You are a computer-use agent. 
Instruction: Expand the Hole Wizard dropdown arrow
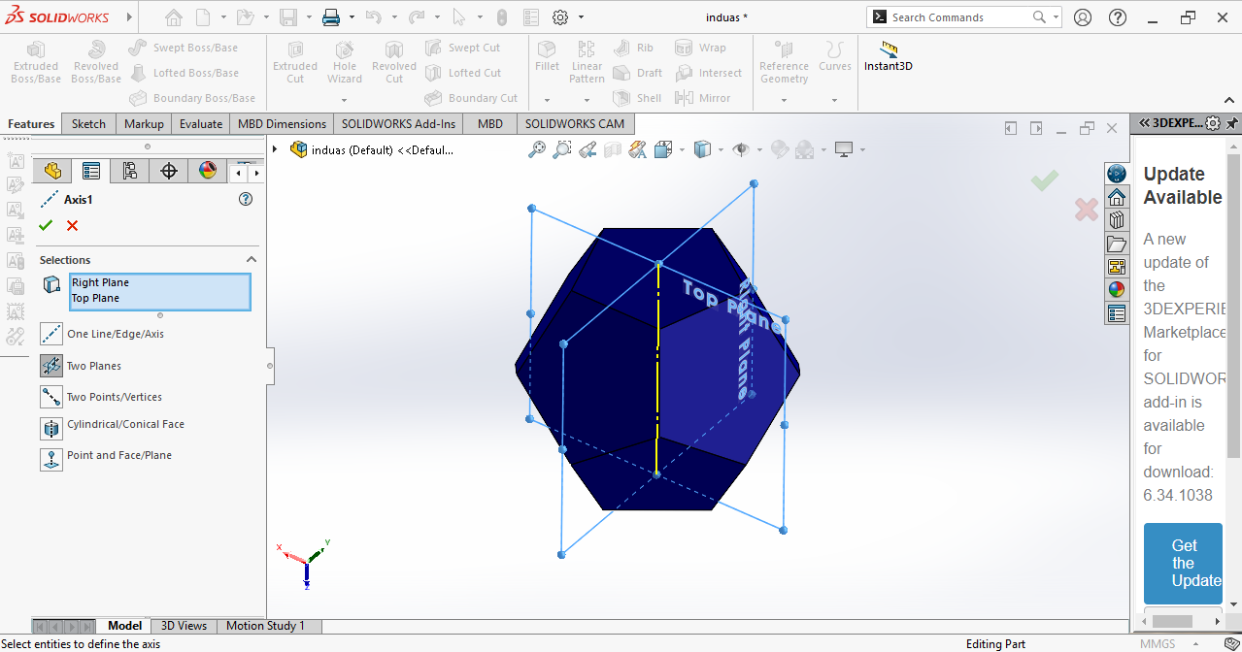(345, 99)
